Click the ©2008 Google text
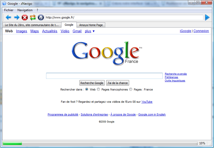 pos(106,122)
